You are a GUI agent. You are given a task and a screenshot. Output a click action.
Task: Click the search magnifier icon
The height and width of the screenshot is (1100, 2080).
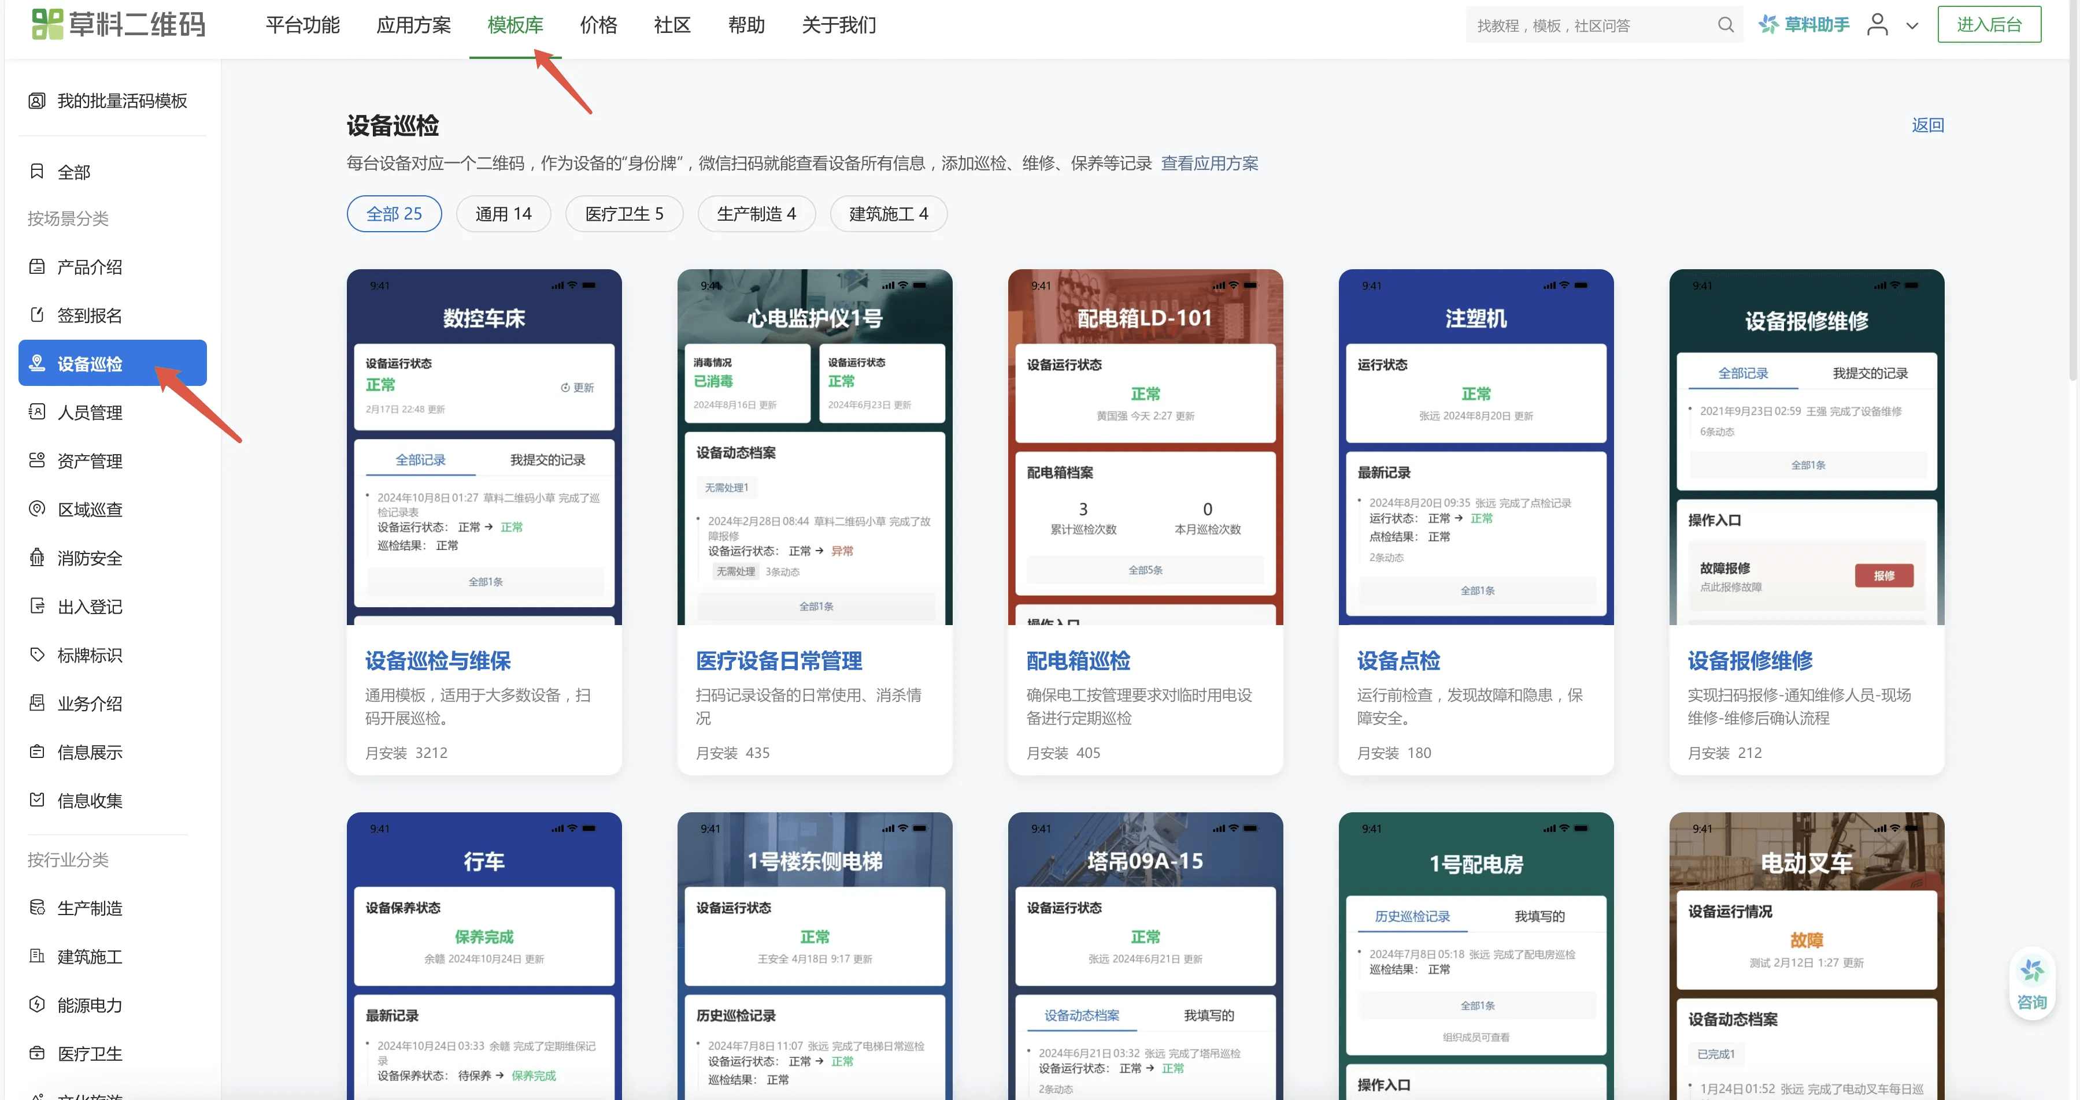pyautogui.click(x=1726, y=25)
